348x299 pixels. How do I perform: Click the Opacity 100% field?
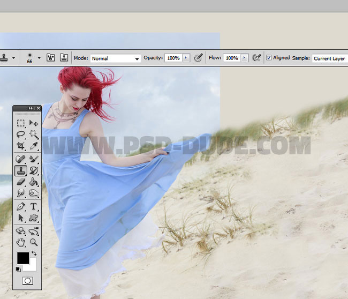point(173,58)
